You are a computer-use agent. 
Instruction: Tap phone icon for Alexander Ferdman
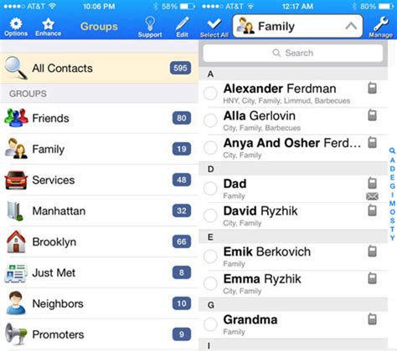click(x=372, y=88)
